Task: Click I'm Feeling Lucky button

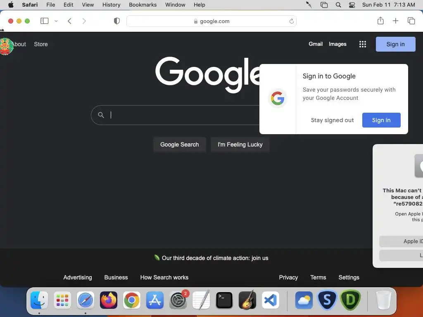Action: [240, 144]
